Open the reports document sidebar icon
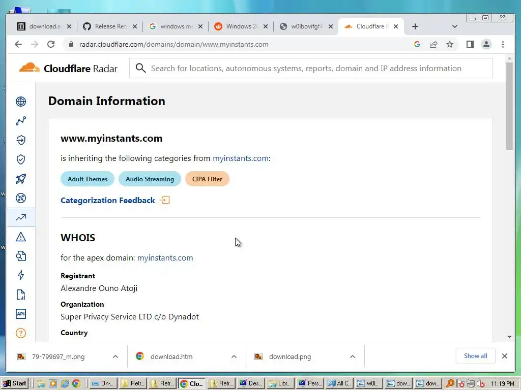The height and width of the screenshot is (390, 521). [x=20, y=295]
